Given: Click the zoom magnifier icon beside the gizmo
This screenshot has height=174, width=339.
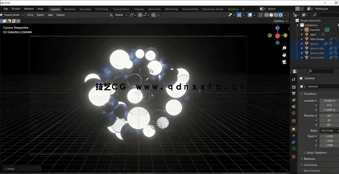Looking at the screenshot, I should (284, 48).
